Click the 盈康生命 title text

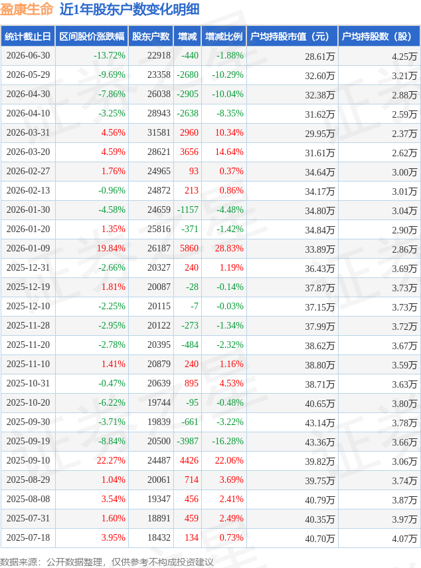pos(27,9)
